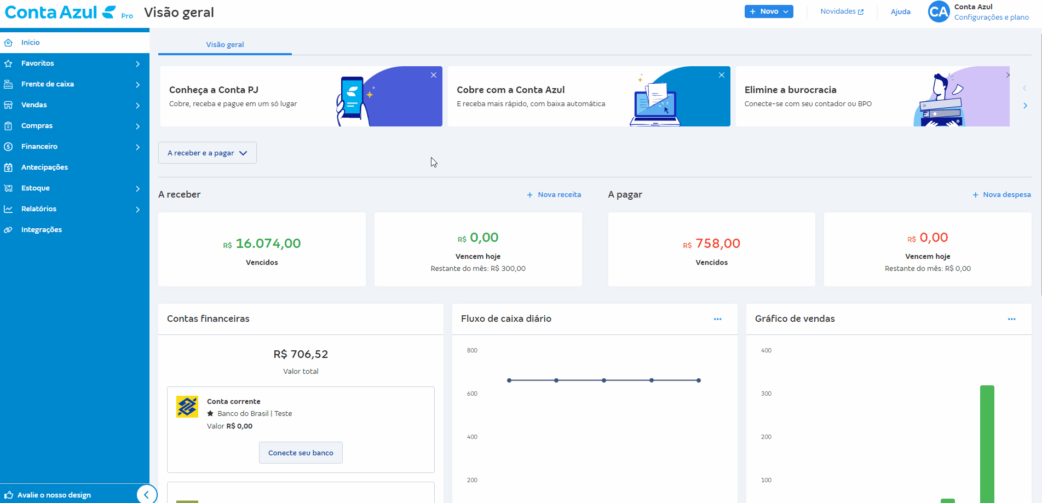Viewport: 1042px width, 503px height.
Task: Open the Novo button dropdown
Action: click(x=769, y=11)
